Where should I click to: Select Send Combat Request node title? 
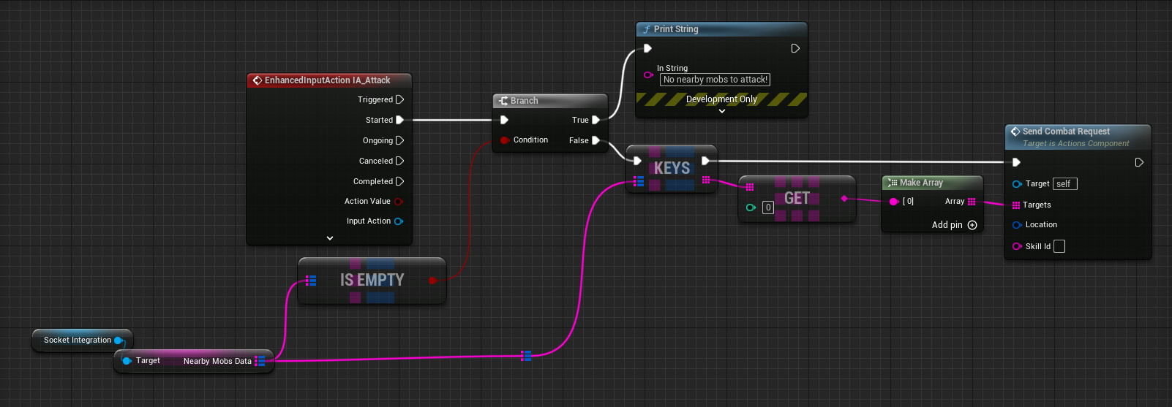(x=1066, y=132)
